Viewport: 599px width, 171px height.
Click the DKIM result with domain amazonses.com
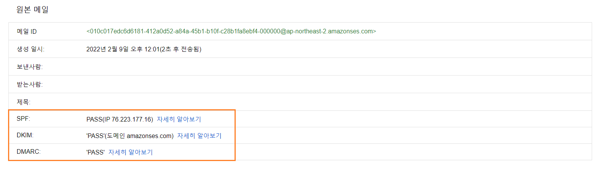pos(130,136)
